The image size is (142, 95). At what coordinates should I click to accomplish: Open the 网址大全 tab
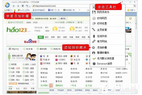click(x=14, y=49)
